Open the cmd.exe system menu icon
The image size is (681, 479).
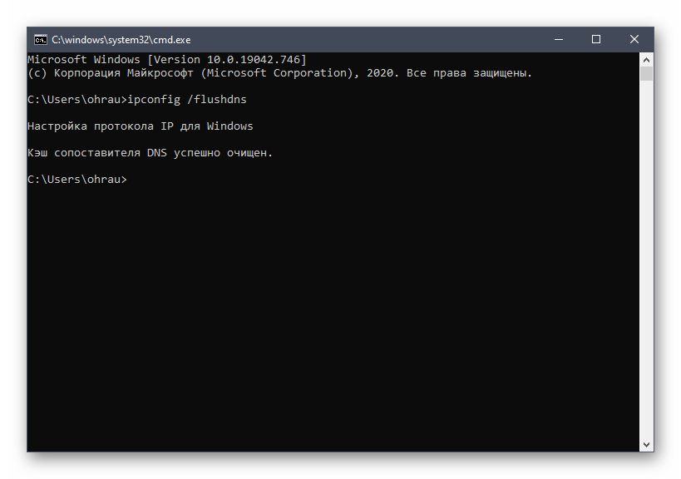pyautogui.click(x=39, y=39)
